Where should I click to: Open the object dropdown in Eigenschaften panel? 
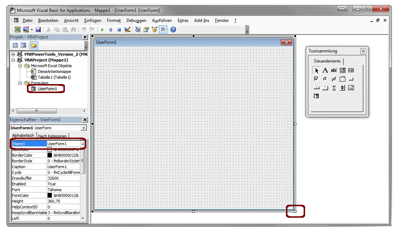(x=84, y=128)
